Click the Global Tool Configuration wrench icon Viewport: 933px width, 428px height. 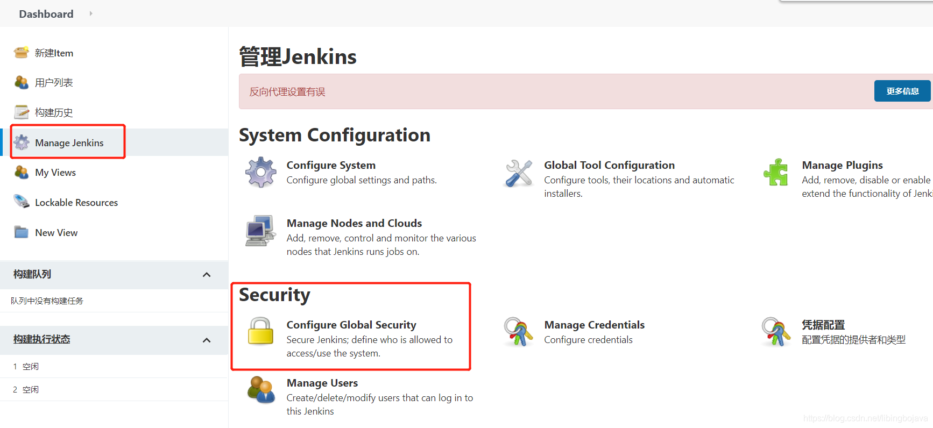(519, 173)
